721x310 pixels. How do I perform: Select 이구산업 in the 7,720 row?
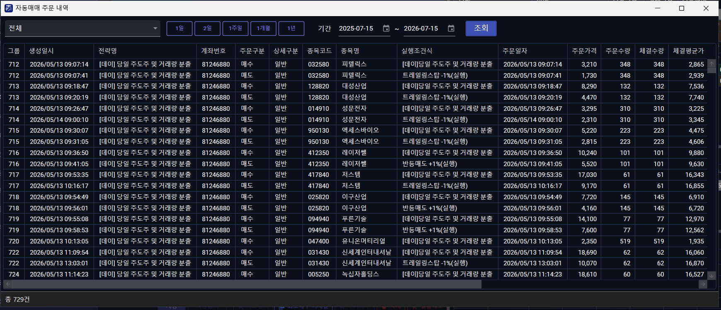354,197
